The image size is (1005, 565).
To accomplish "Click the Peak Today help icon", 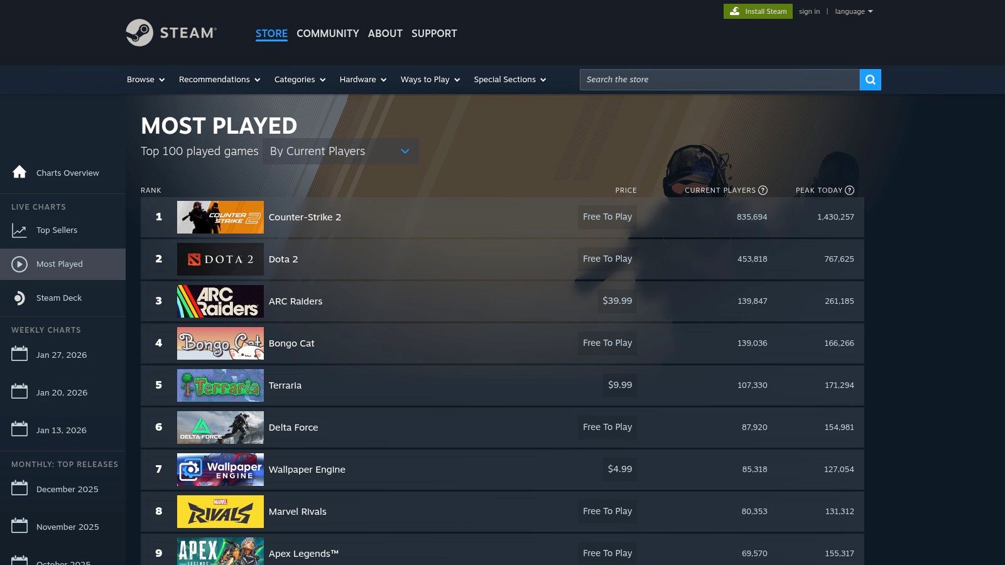I will tap(850, 190).
